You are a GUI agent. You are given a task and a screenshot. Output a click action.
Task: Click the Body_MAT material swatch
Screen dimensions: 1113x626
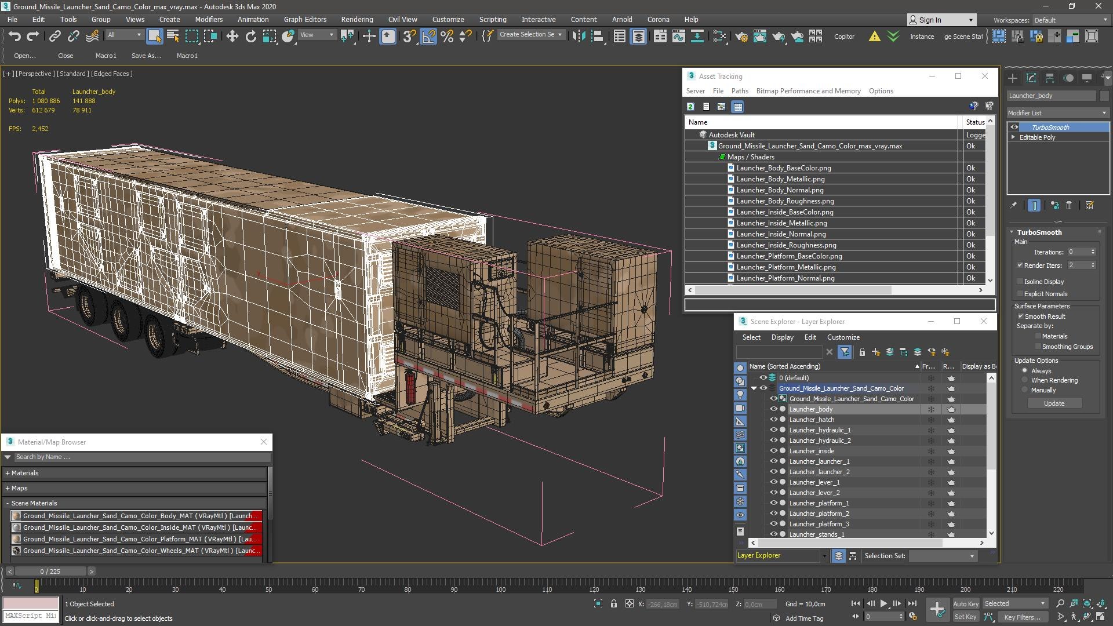(16, 516)
